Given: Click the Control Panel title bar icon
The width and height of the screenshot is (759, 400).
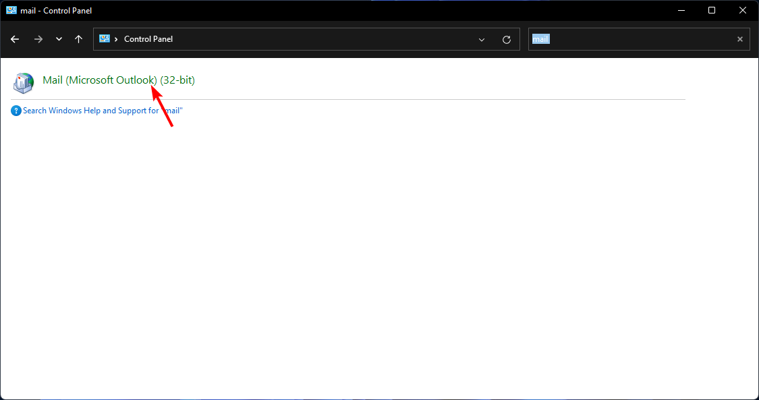Looking at the screenshot, I should pyautogui.click(x=11, y=10).
